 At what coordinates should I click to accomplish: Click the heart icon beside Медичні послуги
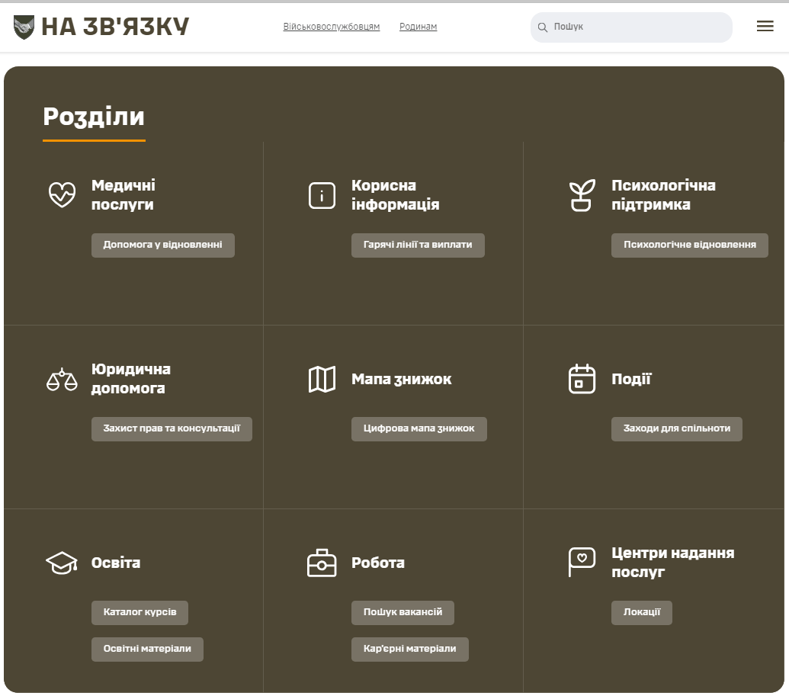61,194
